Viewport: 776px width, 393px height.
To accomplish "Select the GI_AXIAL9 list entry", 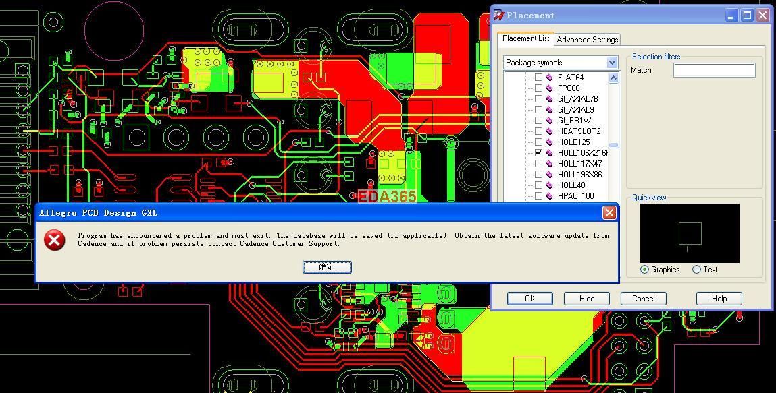I will (575, 110).
